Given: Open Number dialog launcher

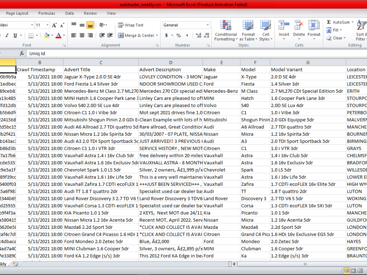Looking at the screenshot, I should [208, 45].
